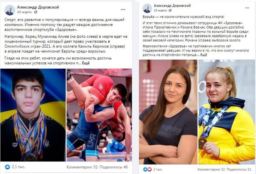The height and width of the screenshot is (174, 256).
Task: Open photo of woman in yellow jacket
Action: tap(227, 112)
